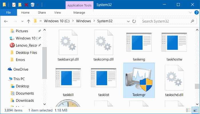Click the file list scroll down arrow
Viewport: 200px width, 114px height.
pyautogui.click(x=197, y=104)
